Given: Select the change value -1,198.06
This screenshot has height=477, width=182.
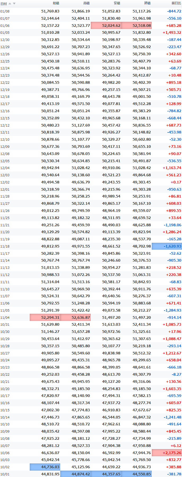Looking at the screenshot, I should [172, 225].
